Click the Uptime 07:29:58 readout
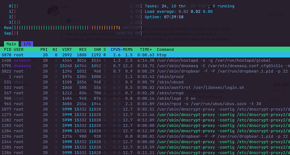 click(x=164, y=17)
